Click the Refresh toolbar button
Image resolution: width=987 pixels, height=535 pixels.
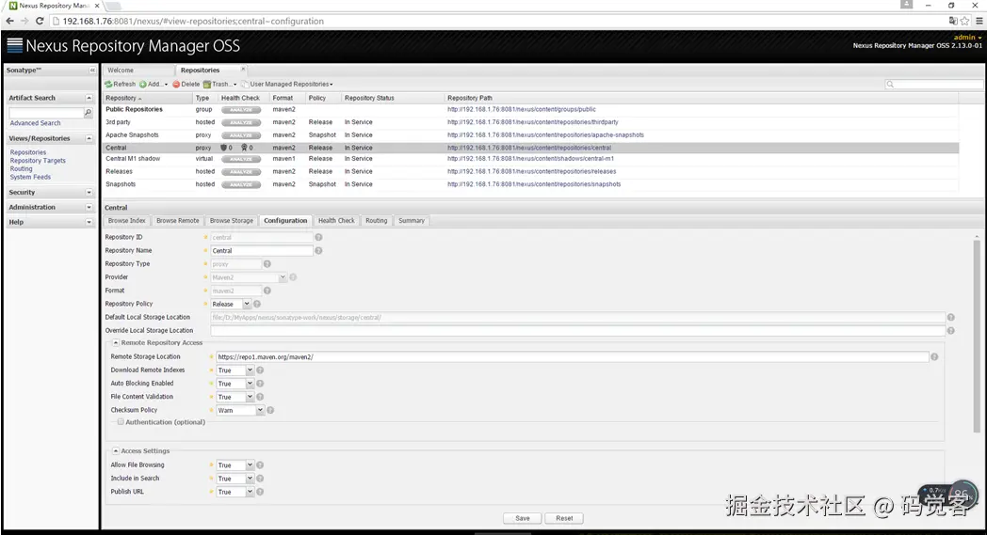pos(120,85)
